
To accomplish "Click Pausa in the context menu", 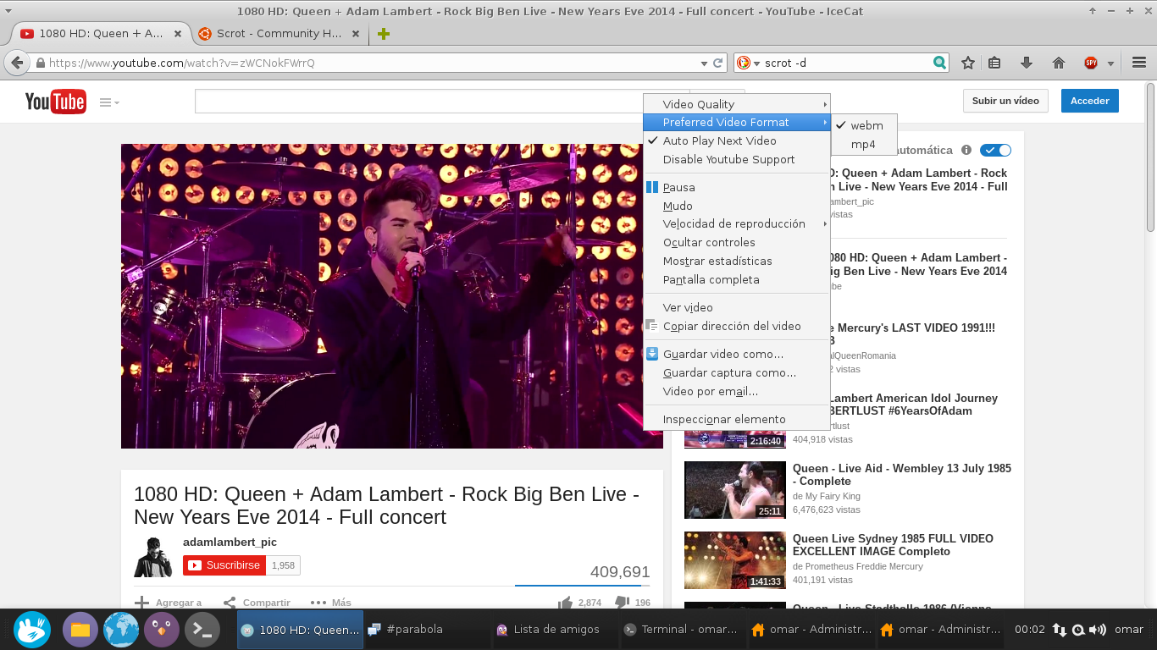I will tap(736, 187).
